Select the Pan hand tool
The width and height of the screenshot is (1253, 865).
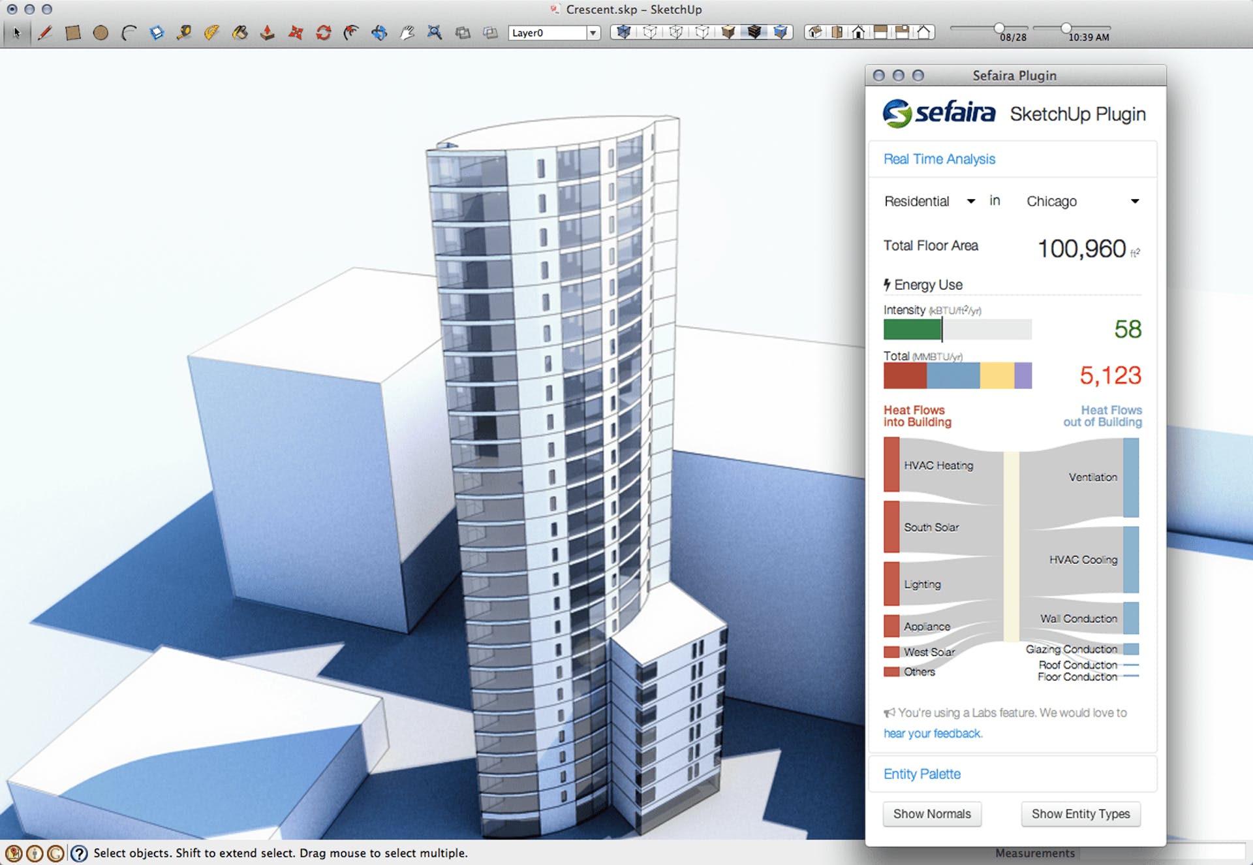tap(407, 33)
